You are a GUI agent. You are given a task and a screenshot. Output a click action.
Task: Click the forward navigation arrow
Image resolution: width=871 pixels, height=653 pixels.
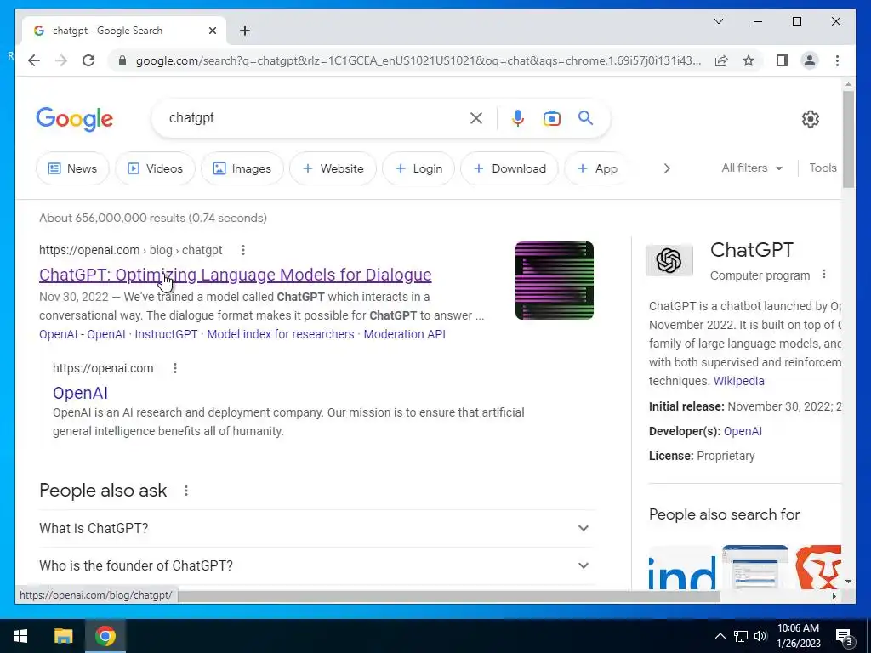pos(61,60)
